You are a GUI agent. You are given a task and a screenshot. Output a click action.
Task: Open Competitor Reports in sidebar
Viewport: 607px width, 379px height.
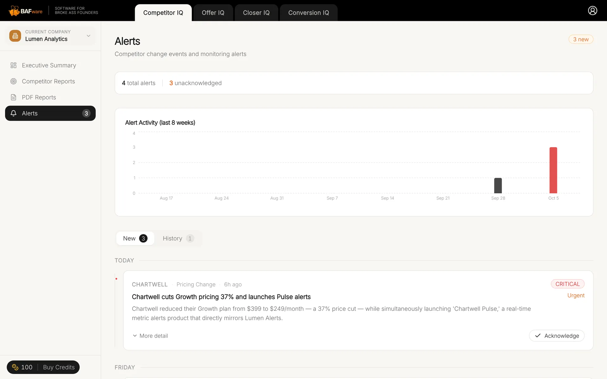tap(50, 81)
